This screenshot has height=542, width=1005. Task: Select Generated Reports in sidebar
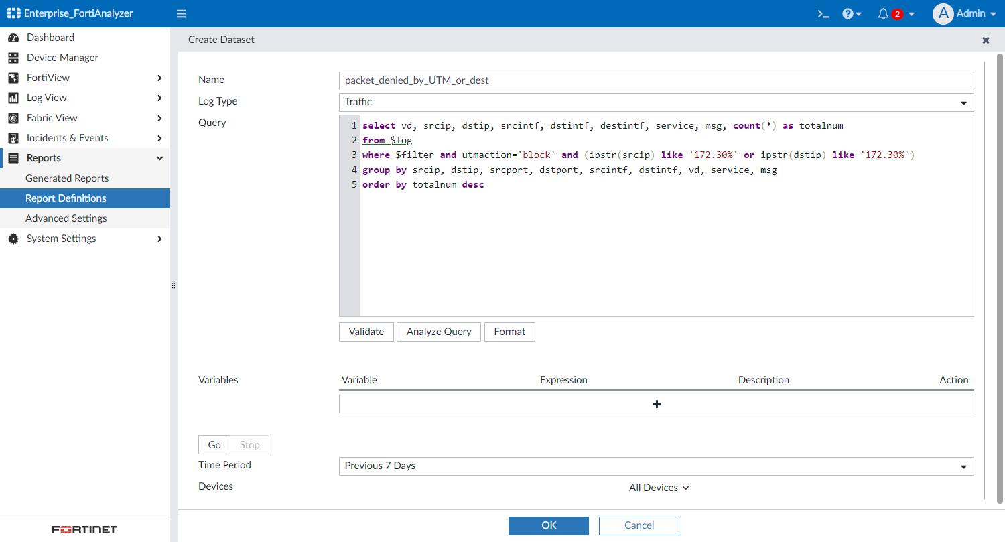(67, 178)
